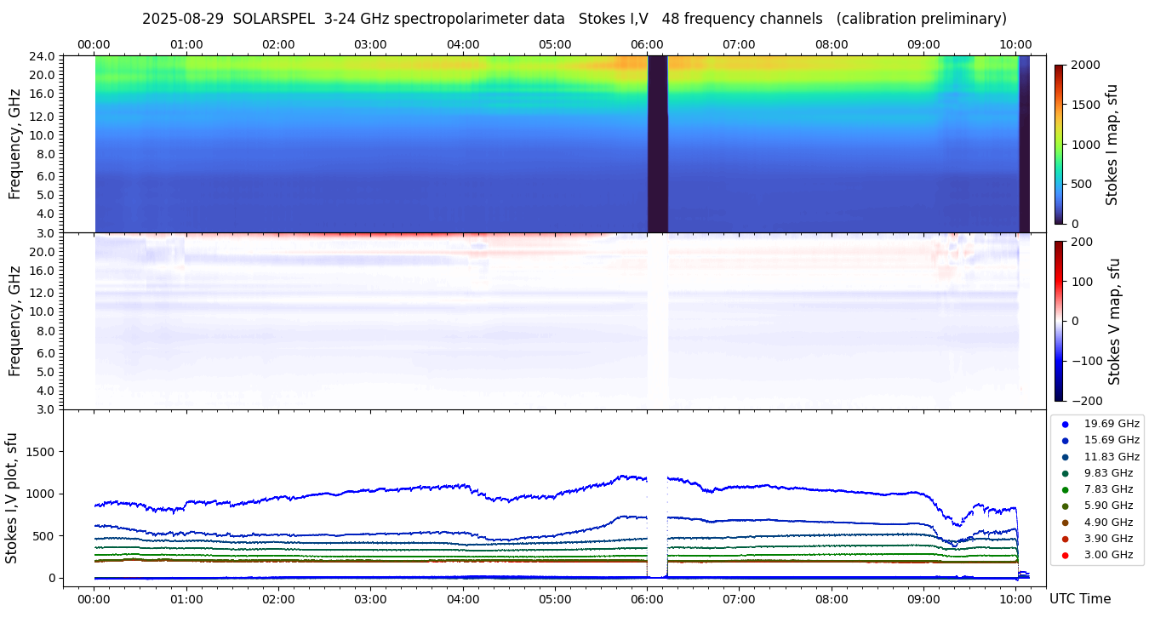
Task: Click the 5.90 GHz legend marker dot
Action: point(1065,506)
